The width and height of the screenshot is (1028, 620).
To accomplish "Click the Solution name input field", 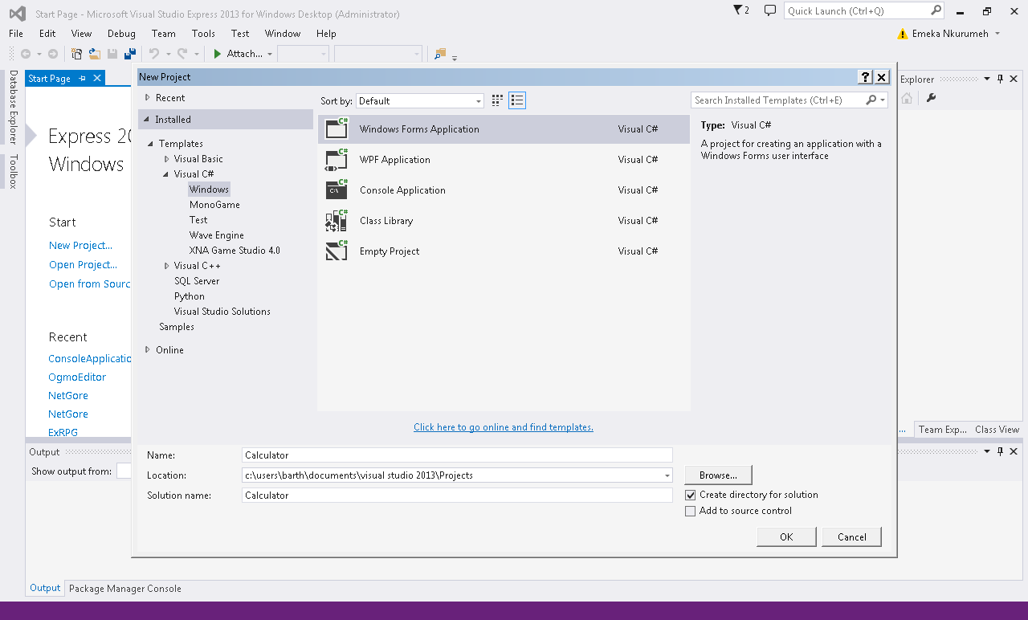I will tap(457, 496).
